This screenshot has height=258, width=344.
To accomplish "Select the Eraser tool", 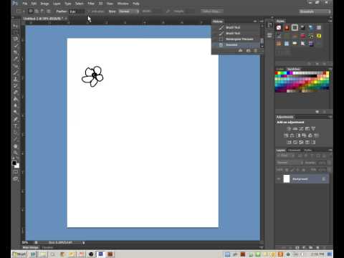I will 16,92.
